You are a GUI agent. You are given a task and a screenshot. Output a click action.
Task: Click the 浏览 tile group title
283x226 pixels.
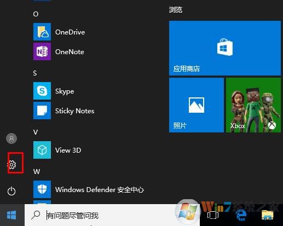click(176, 9)
